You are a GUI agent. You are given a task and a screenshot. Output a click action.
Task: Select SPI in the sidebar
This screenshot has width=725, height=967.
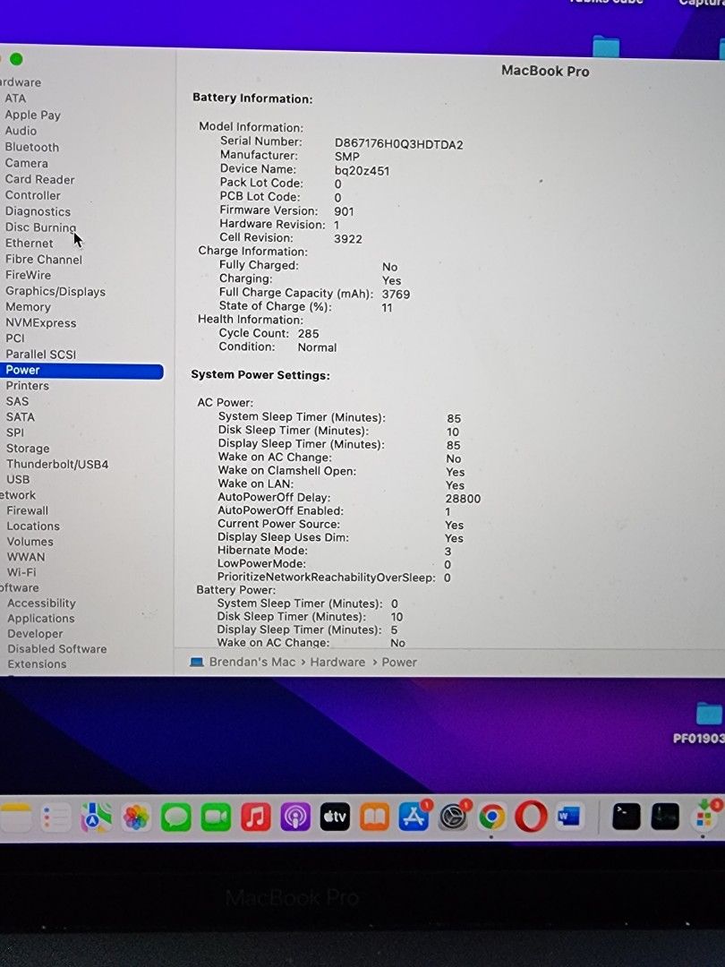pyautogui.click(x=15, y=433)
